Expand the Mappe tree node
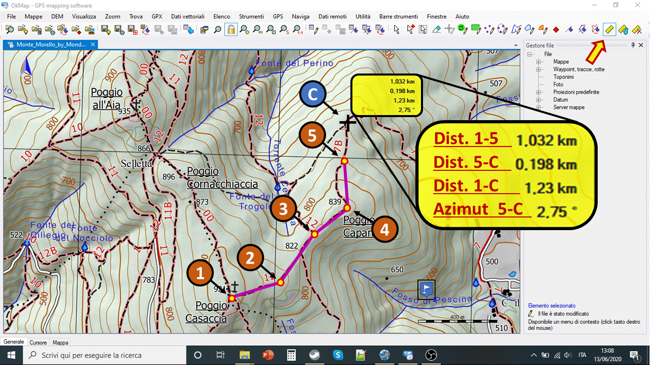Screen dimensions: 650x365 coord(539,62)
